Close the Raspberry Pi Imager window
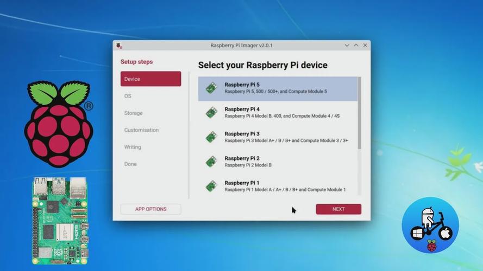The width and height of the screenshot is (483, 271). [365, 45]
